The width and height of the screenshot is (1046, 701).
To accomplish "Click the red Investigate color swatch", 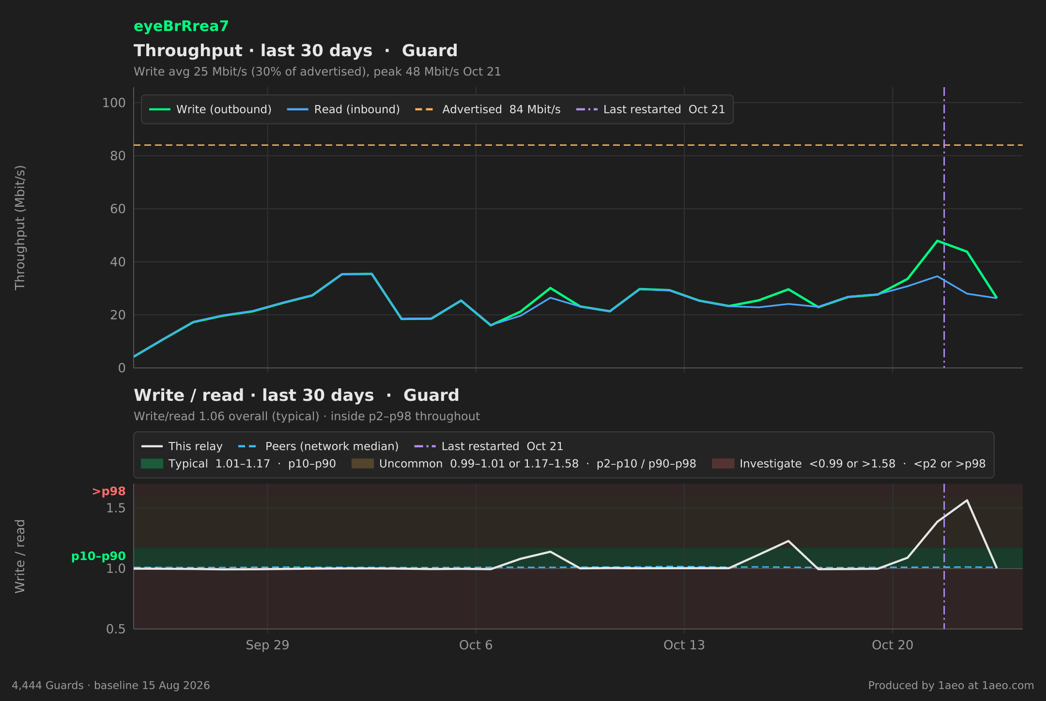I will tap(723, 464).
